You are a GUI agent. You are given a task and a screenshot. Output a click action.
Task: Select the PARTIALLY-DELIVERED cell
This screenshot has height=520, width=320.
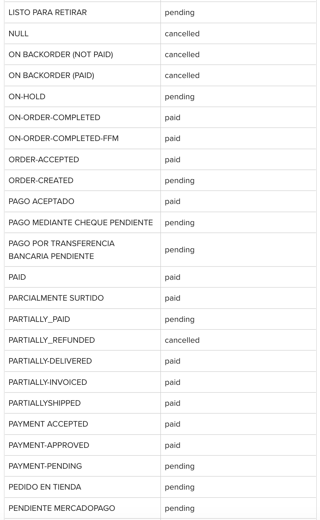(82, 361)
